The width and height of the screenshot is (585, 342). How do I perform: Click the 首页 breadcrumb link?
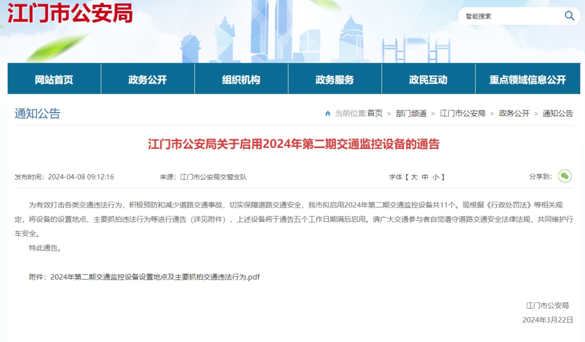[375, 114]
